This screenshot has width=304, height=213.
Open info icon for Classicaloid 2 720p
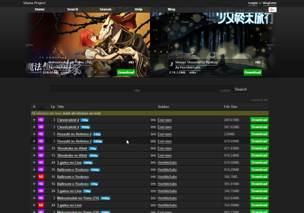(x=153, y=120)
